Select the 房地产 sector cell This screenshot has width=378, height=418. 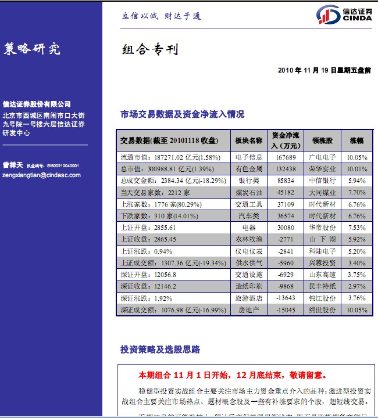249,310
